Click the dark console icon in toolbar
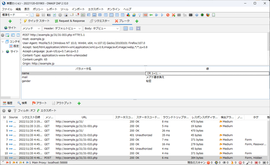The width and height of the screenshot is (270, 165). pyautogui.click(x=191, y=15)
